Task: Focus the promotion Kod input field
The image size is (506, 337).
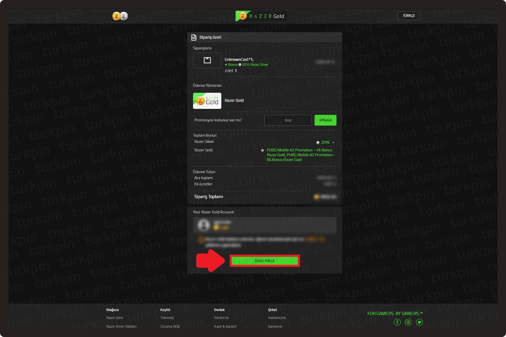Action: point(288,120)
